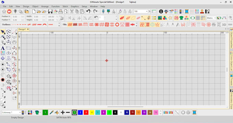Click the 3D stitch effect icon

pos(224,25)
